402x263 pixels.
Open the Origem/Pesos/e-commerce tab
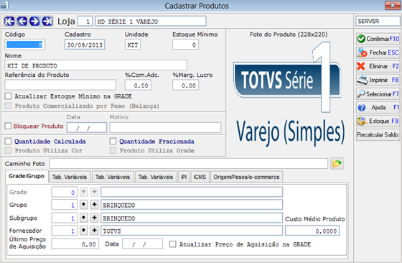[246, 177]
